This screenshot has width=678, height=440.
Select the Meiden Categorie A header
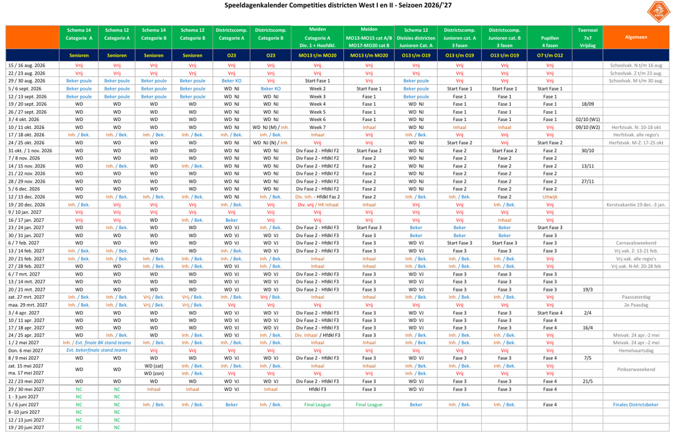[317, 37]
